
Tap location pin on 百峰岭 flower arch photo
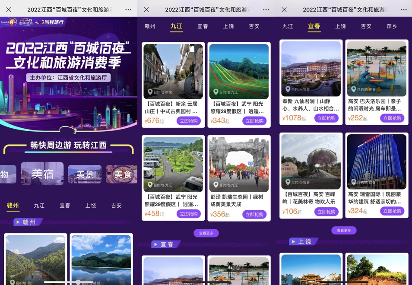[288, 182]
